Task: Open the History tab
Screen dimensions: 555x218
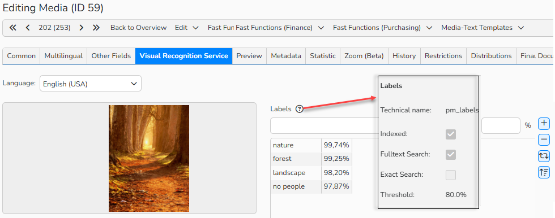Action: 404,56
